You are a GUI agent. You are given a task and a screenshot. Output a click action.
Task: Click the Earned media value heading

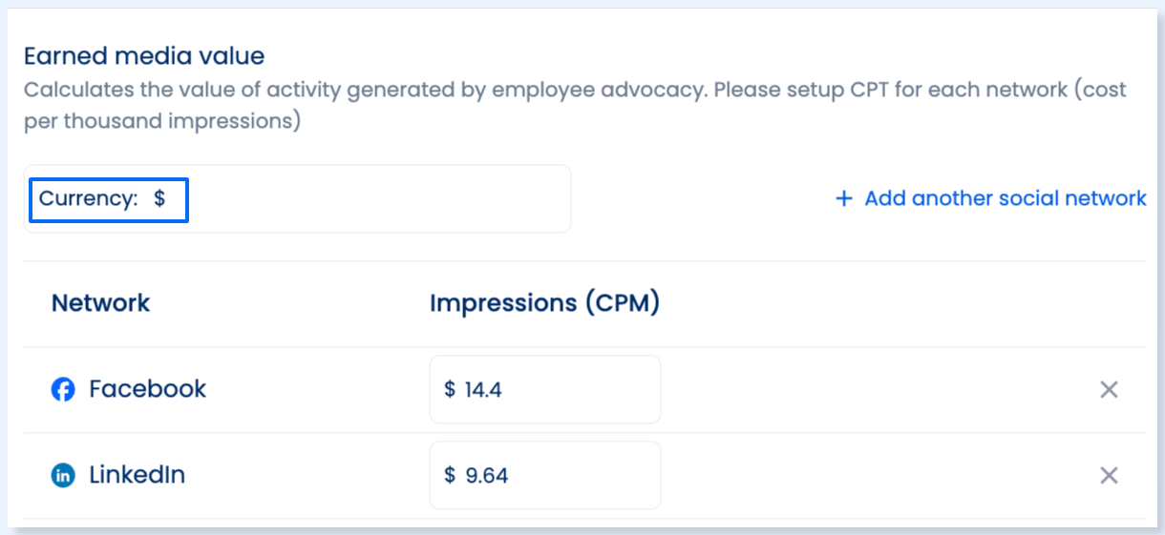click(144, 56)
